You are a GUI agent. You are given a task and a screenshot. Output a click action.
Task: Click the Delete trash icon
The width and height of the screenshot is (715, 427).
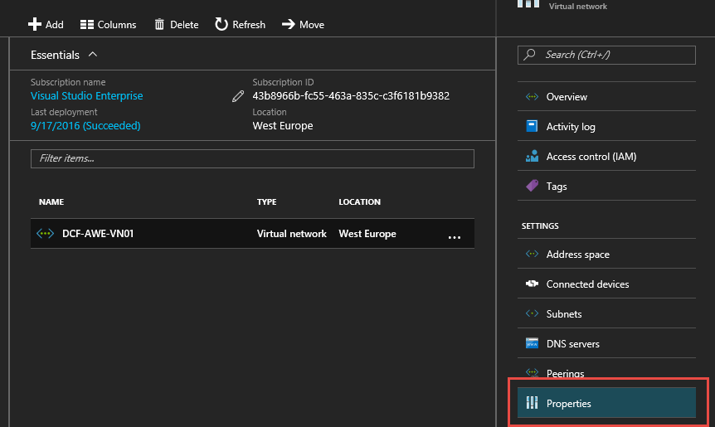[159, 25]
